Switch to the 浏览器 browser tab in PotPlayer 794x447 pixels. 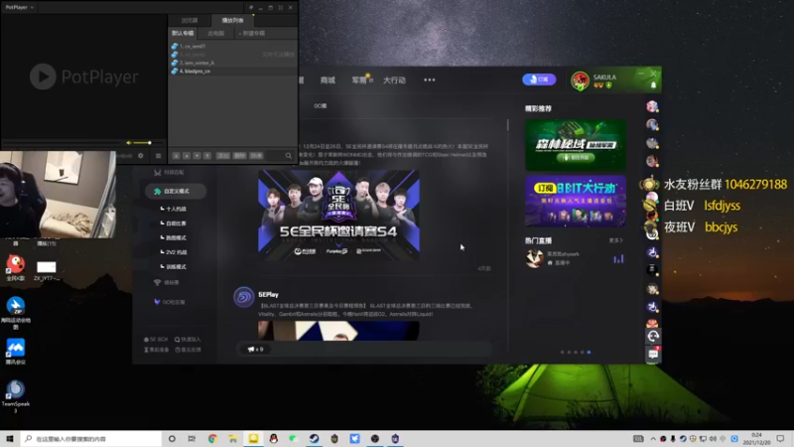[190, 20]
